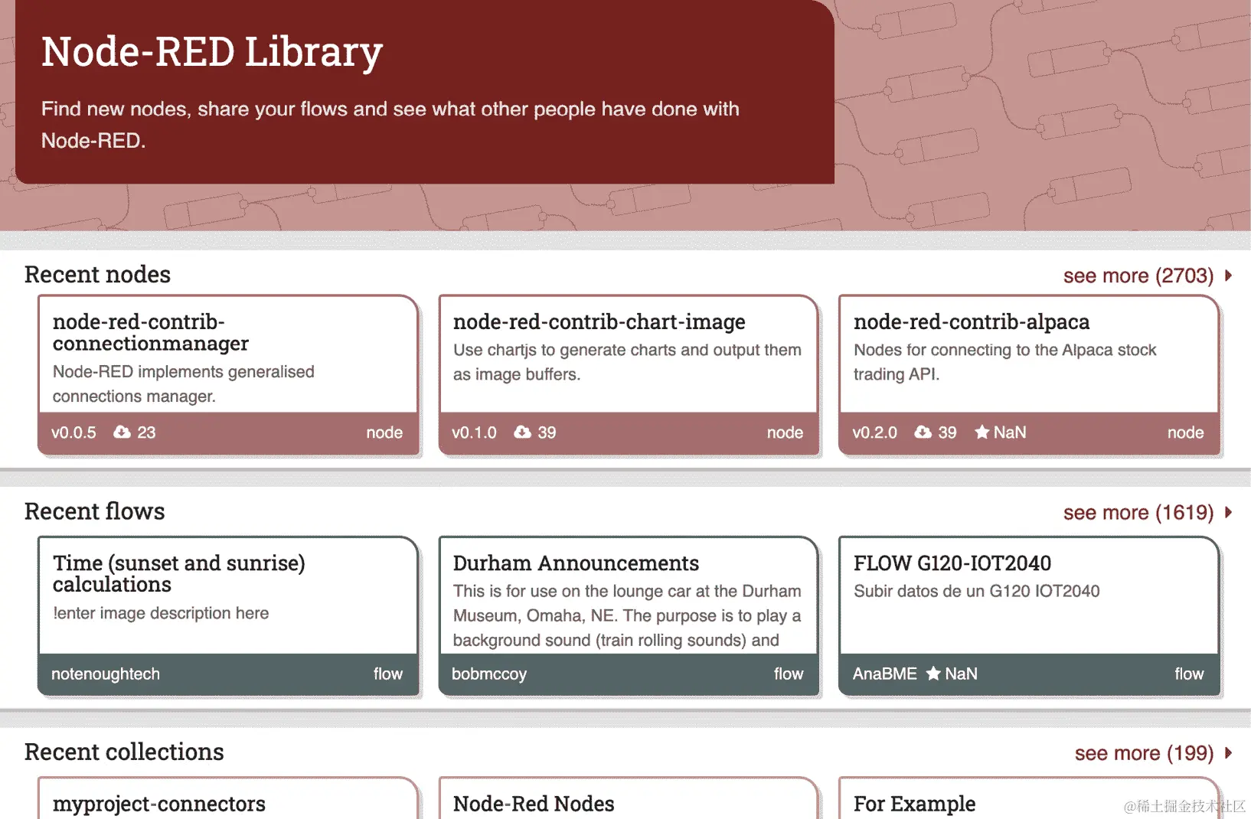Click text 'Subir datos de un G120 IOT2040'

pos(976,591)
